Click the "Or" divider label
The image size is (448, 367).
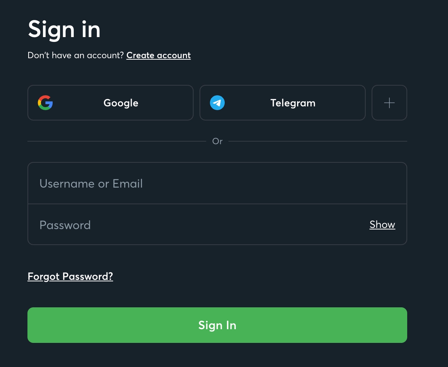tap(217, 141)
